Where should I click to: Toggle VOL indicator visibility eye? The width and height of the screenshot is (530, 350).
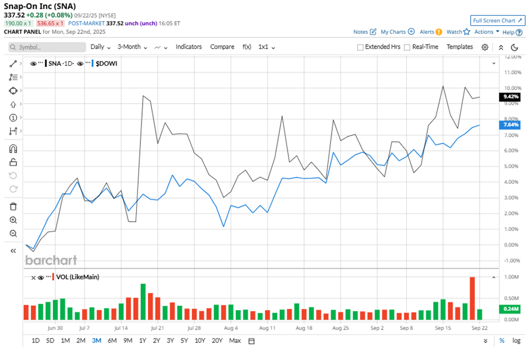(40, 277)
